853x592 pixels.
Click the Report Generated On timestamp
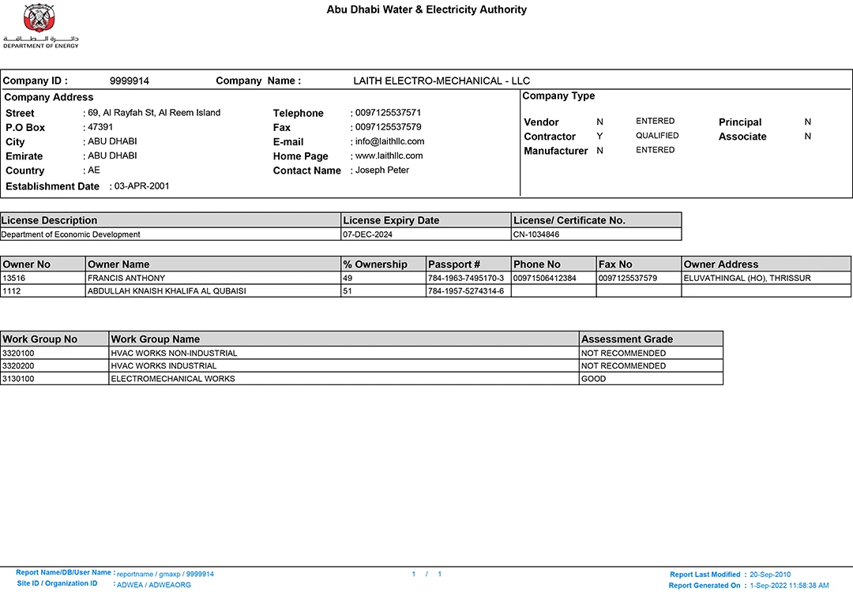pos(788,586)
